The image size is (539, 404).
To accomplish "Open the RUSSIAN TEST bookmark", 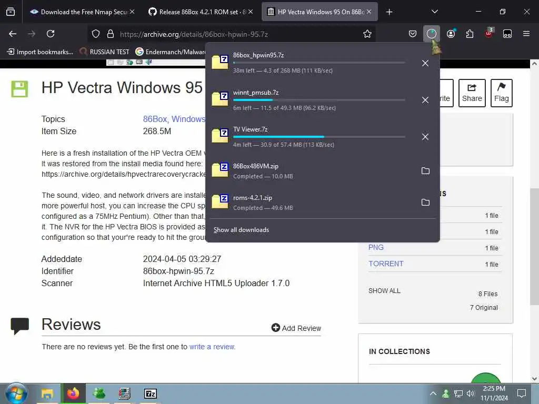I will 105,52.
